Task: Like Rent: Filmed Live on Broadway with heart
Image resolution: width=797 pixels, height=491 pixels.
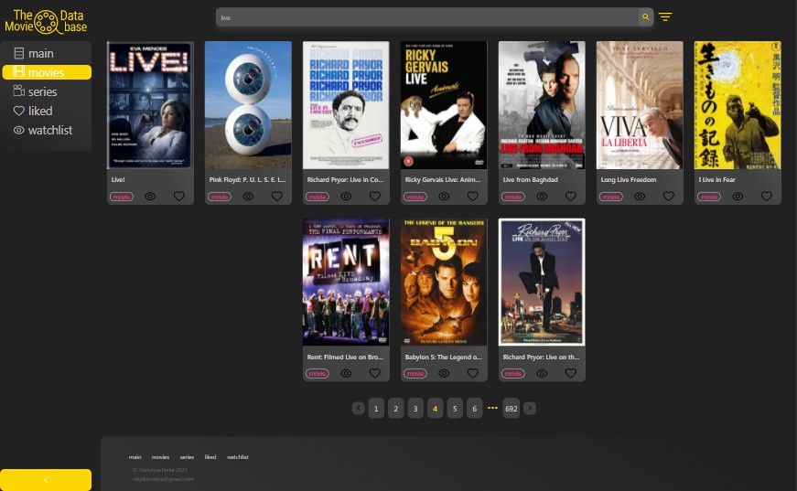Action: click(x=375, y=373)
